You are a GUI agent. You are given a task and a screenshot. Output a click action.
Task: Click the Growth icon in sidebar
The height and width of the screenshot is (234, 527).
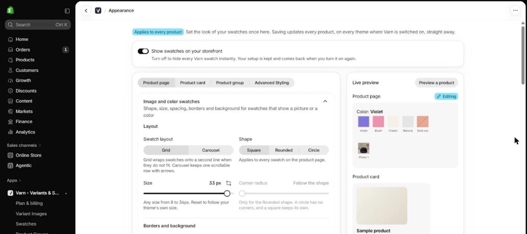[x=10, y=80]
